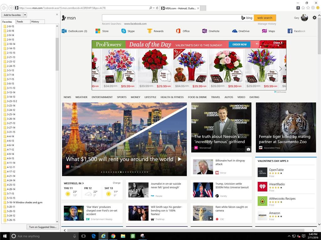Click the favorites list scrollbar thumb
321x240 pixels.
57,54
